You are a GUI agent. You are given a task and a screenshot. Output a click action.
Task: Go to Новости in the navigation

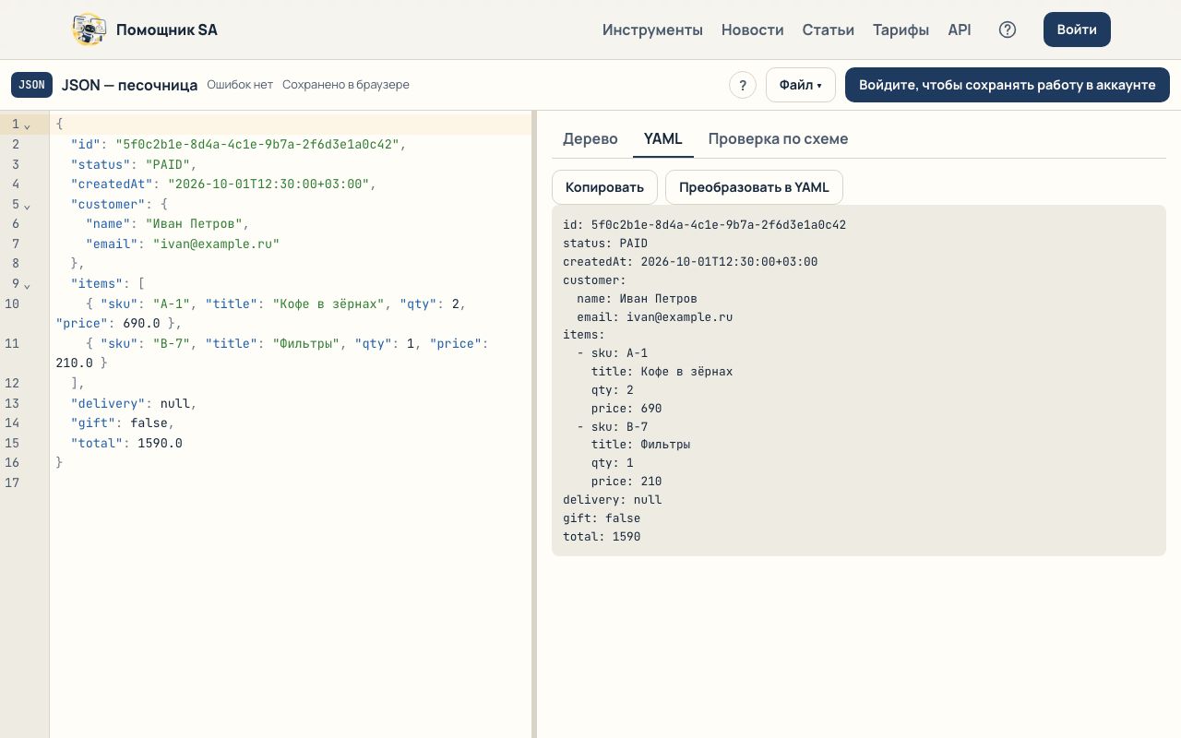(753, 30)
